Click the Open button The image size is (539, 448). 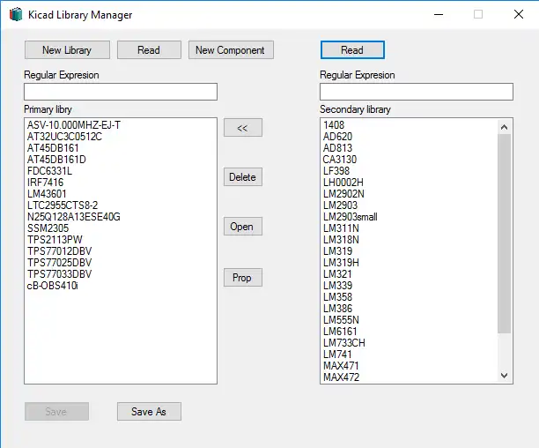pyautogui.click(x=243, y=226)
